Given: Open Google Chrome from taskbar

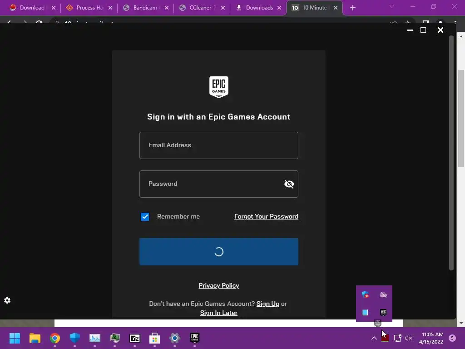Looking at the screenshot, I should point(55,338).
